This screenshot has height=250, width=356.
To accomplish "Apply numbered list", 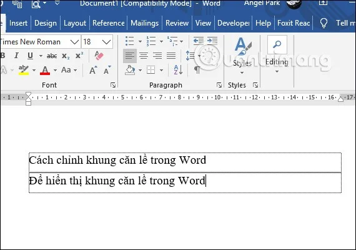I will tap(151, 41).
